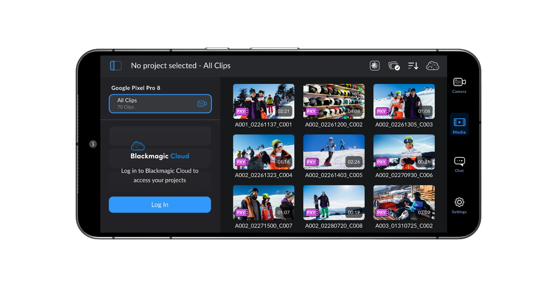Tap the duration badge on clip A002_02261403_C005
Image resolution: width=557 pixels, height=287 pixels.
point(353,162)
